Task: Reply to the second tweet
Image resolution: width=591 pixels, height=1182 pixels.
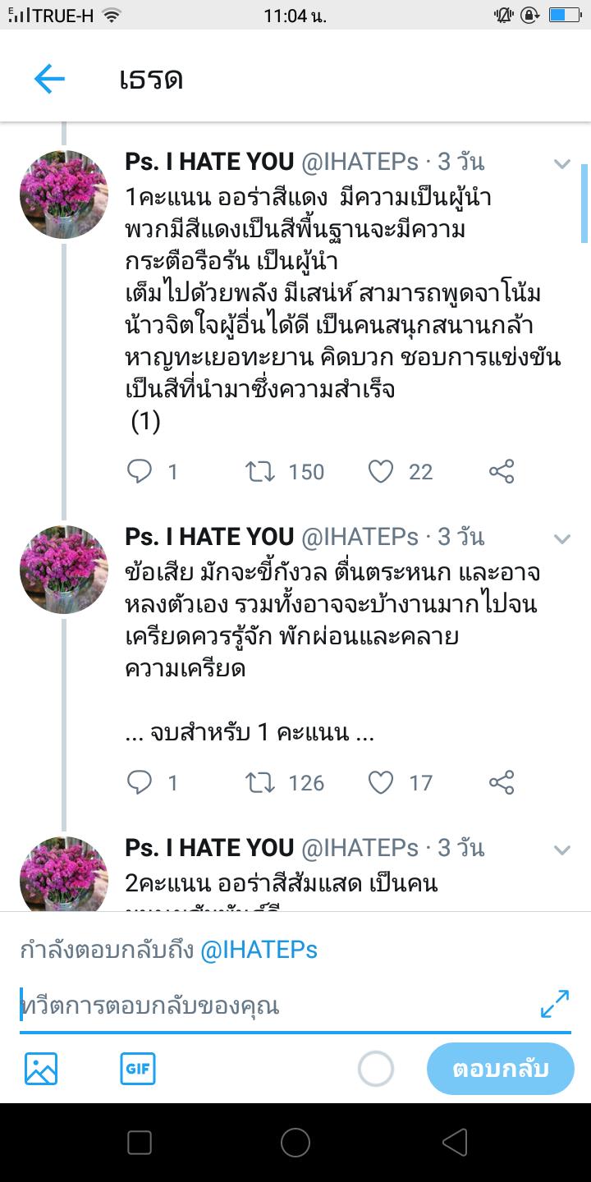Action: (140, 782)
